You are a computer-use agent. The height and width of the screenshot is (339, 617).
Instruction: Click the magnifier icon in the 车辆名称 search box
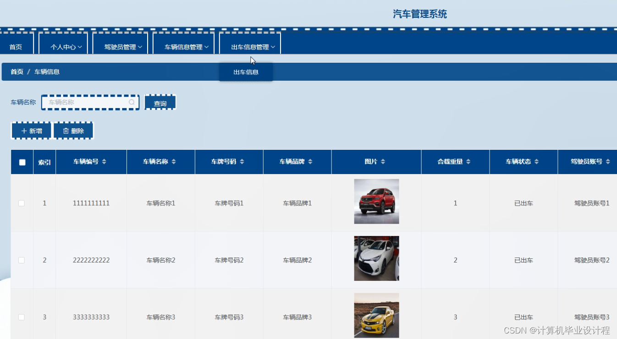(x=132, y=102)
